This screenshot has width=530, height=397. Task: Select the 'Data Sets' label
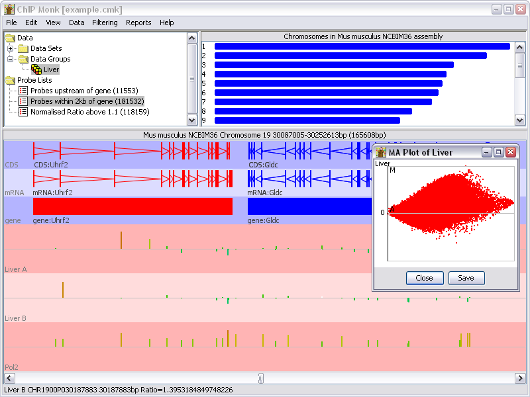[46, 48]
